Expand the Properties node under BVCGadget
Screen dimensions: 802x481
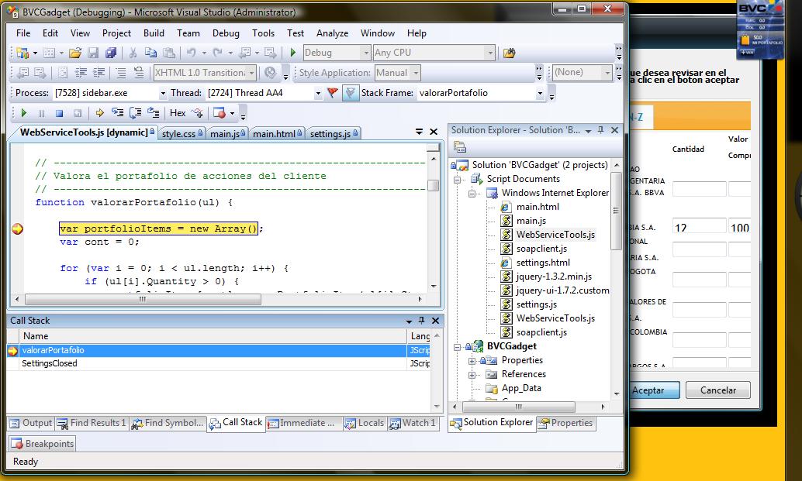[472, 361]
